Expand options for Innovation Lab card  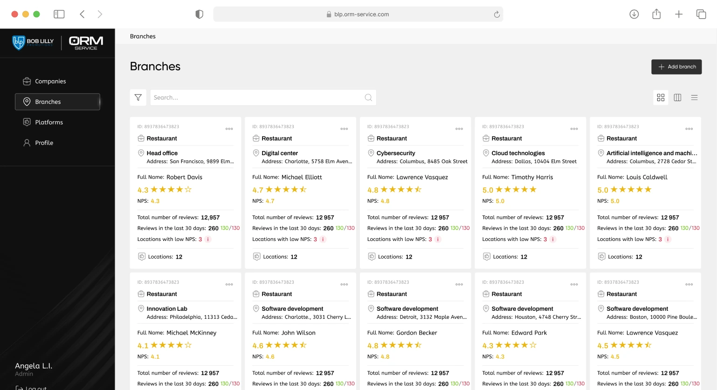229,285
